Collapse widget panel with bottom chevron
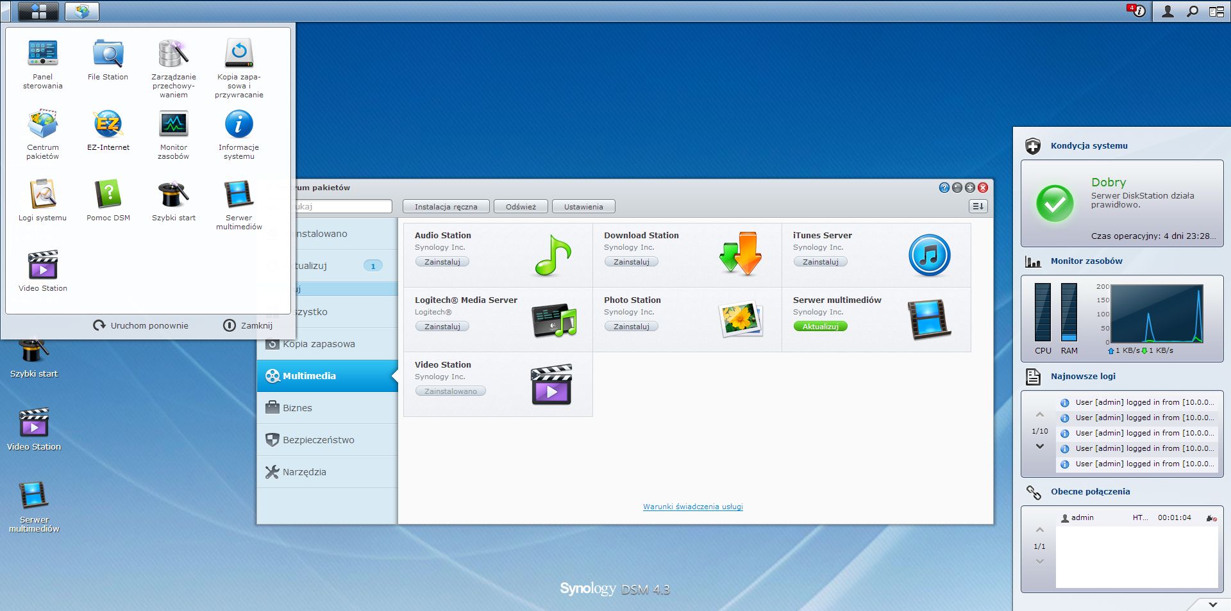Image resolution: width=1231 pixels, height=611 pixels. pyautogui.click(x=1212, y=604)
